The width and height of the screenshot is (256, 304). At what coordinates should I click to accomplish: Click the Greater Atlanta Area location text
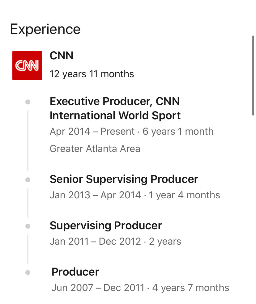pos(95,149)
